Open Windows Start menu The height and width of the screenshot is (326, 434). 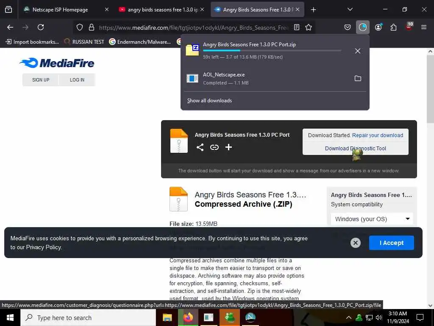(10, 318)
